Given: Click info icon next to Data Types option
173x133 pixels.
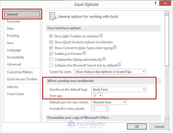Looking at the screenshot, I should [x=115, y=47].
